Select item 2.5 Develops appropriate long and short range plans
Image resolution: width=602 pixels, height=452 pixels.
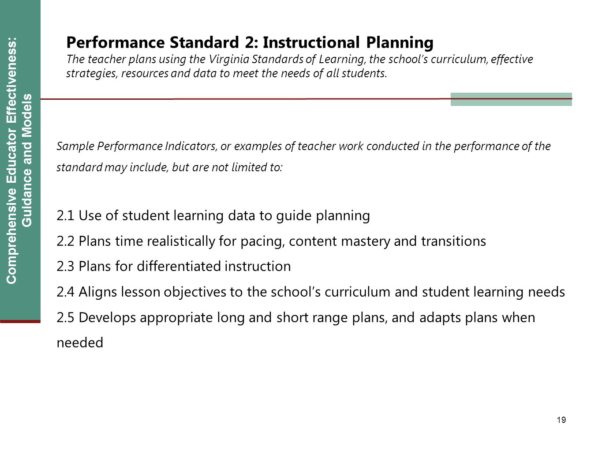coord(296,330)
